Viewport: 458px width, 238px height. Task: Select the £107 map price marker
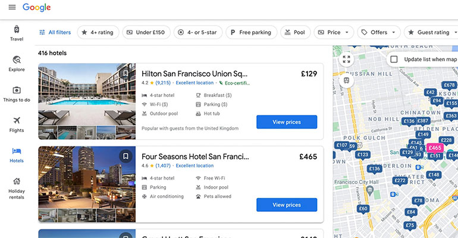click(x=342, y=145)
